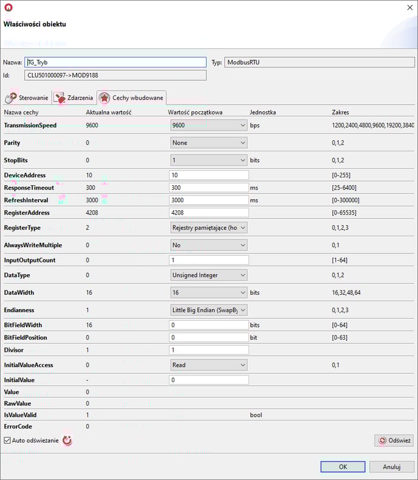
Task: Click the Aktualna wartość column header
Action: pos(109,112)
